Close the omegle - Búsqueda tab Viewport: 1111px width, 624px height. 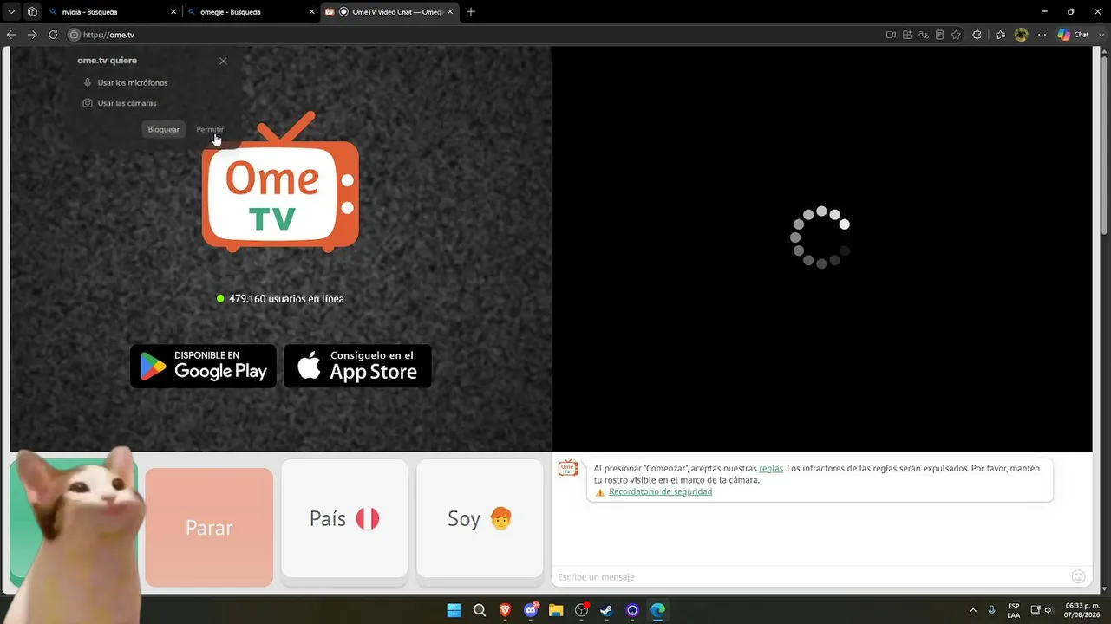312,12
